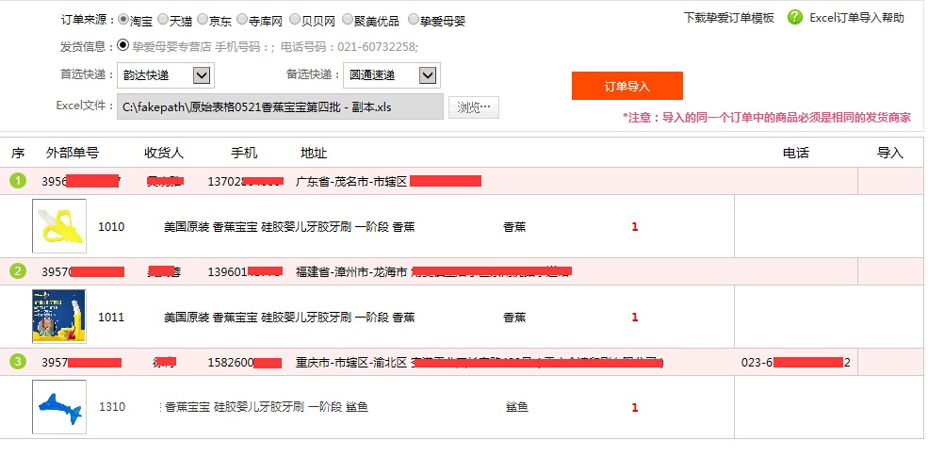This screenshot has height=457, width=928.
Task: Click the 外部单号 column header
Action: 73,153
